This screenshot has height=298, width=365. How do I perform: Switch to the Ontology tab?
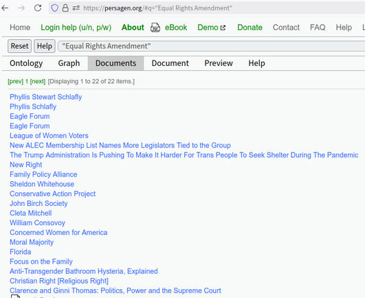[26, 63]
